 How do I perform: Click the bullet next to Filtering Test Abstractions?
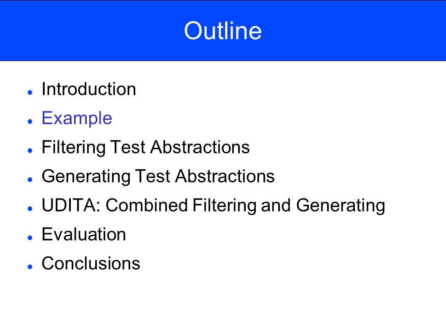30,150
